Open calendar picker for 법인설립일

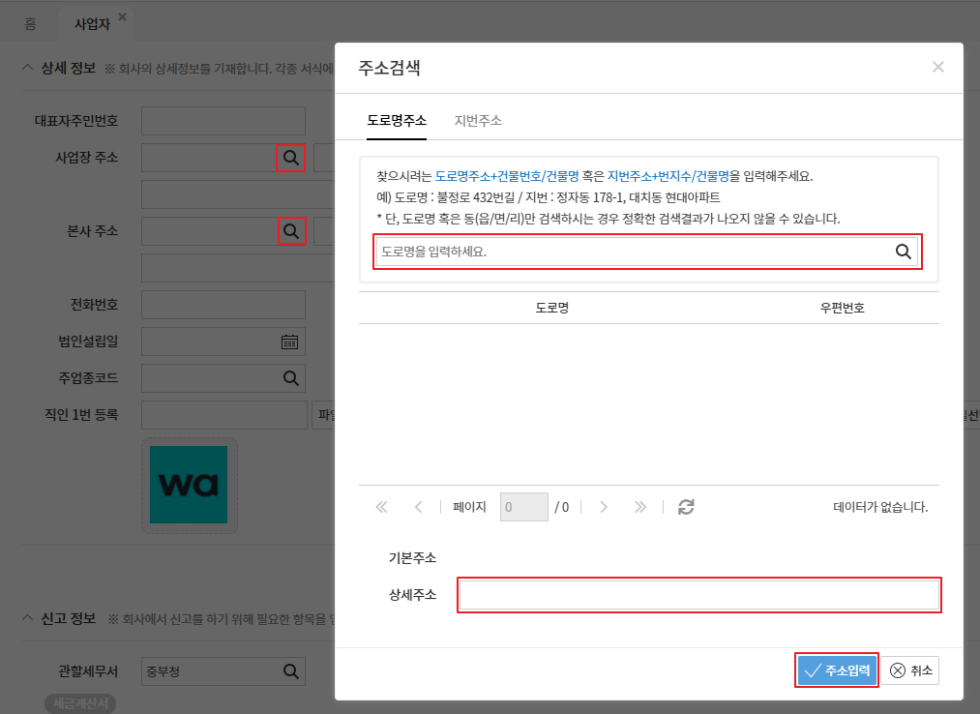[289, 342]
